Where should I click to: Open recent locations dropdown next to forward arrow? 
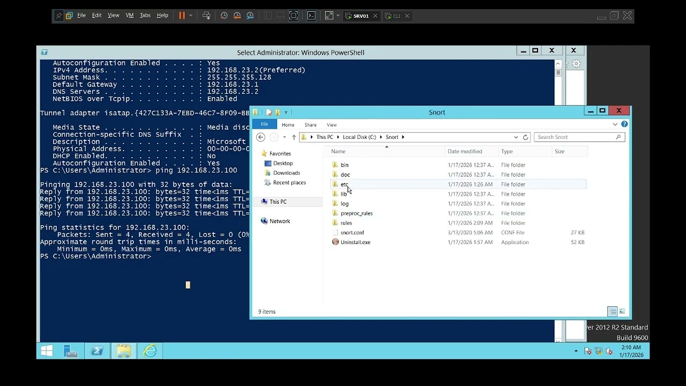coord(284,137)
